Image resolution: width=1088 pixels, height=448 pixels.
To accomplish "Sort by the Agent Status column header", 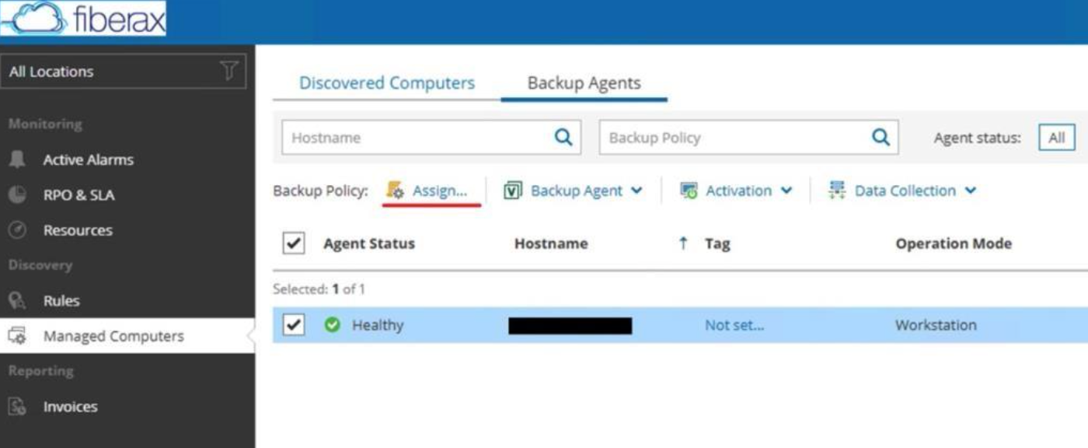I will 369,243.
